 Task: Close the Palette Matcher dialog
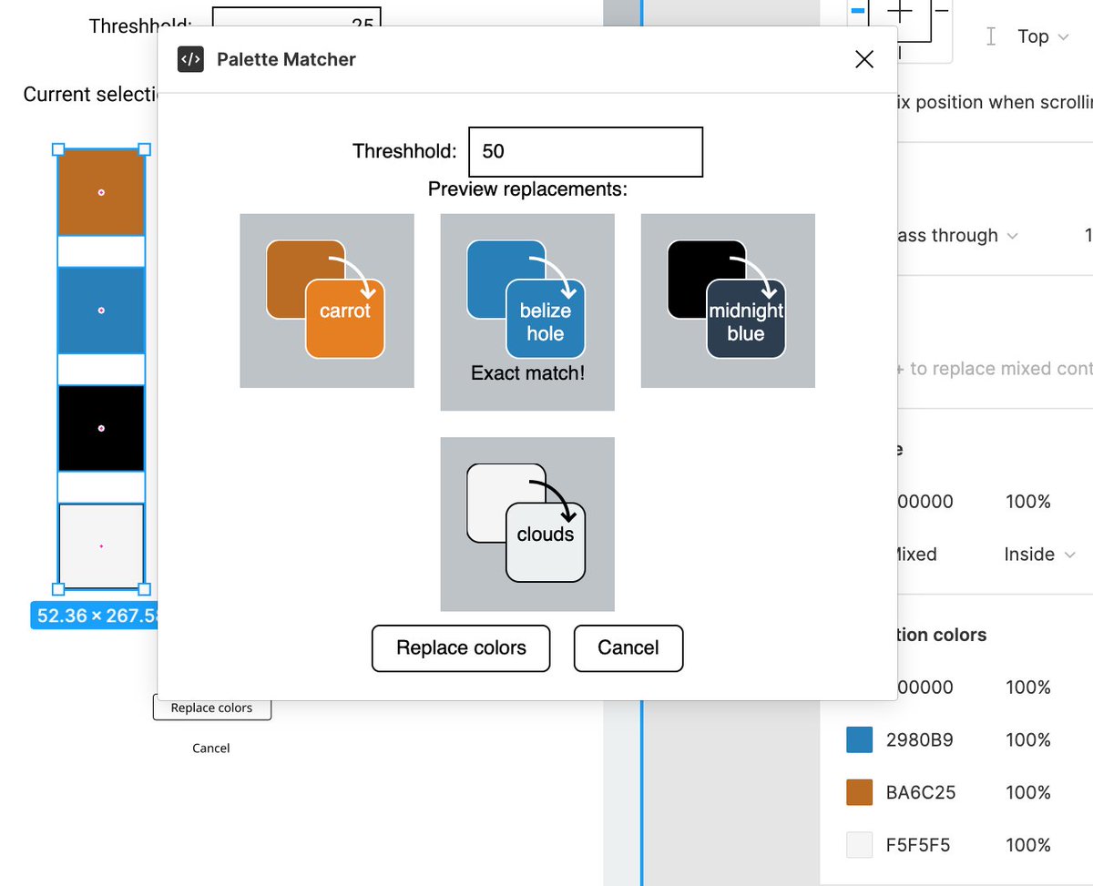(864, 59)
